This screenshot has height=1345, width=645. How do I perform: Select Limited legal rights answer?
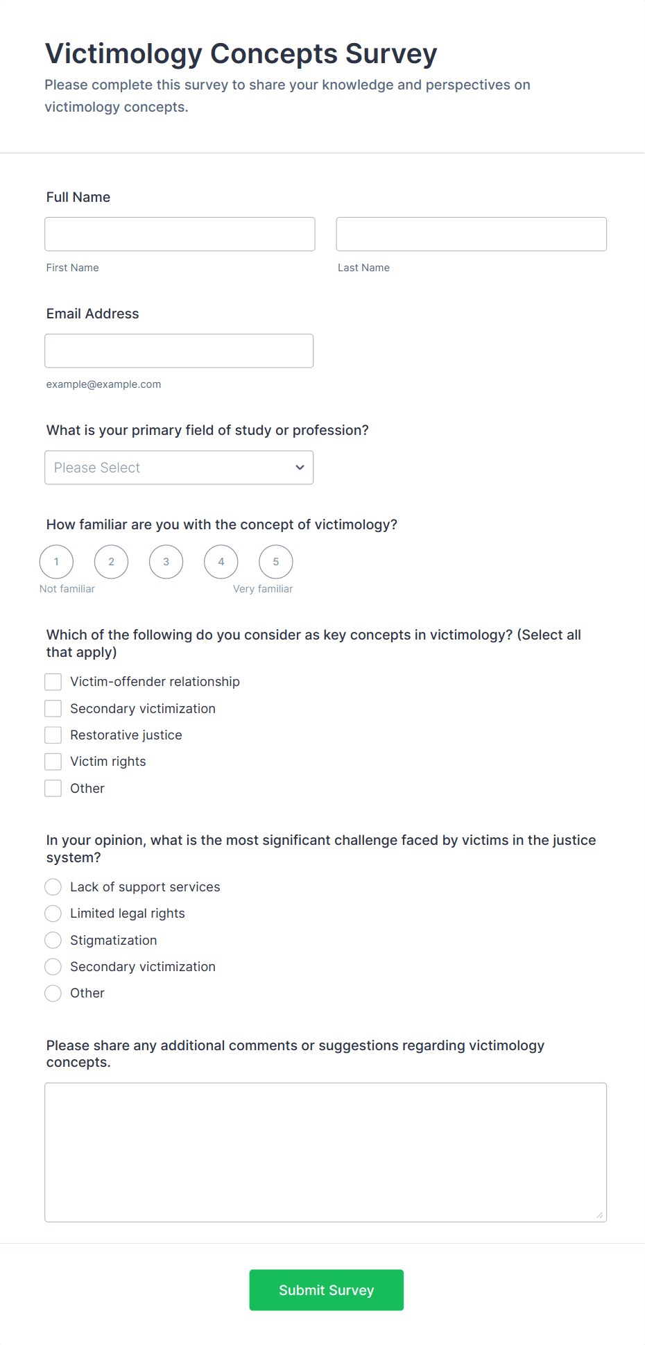pyautogui.click(x=53, y=913)
